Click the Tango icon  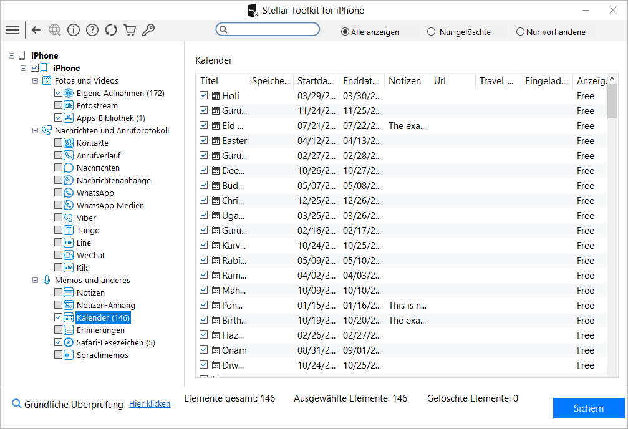[x=69, y=230]
